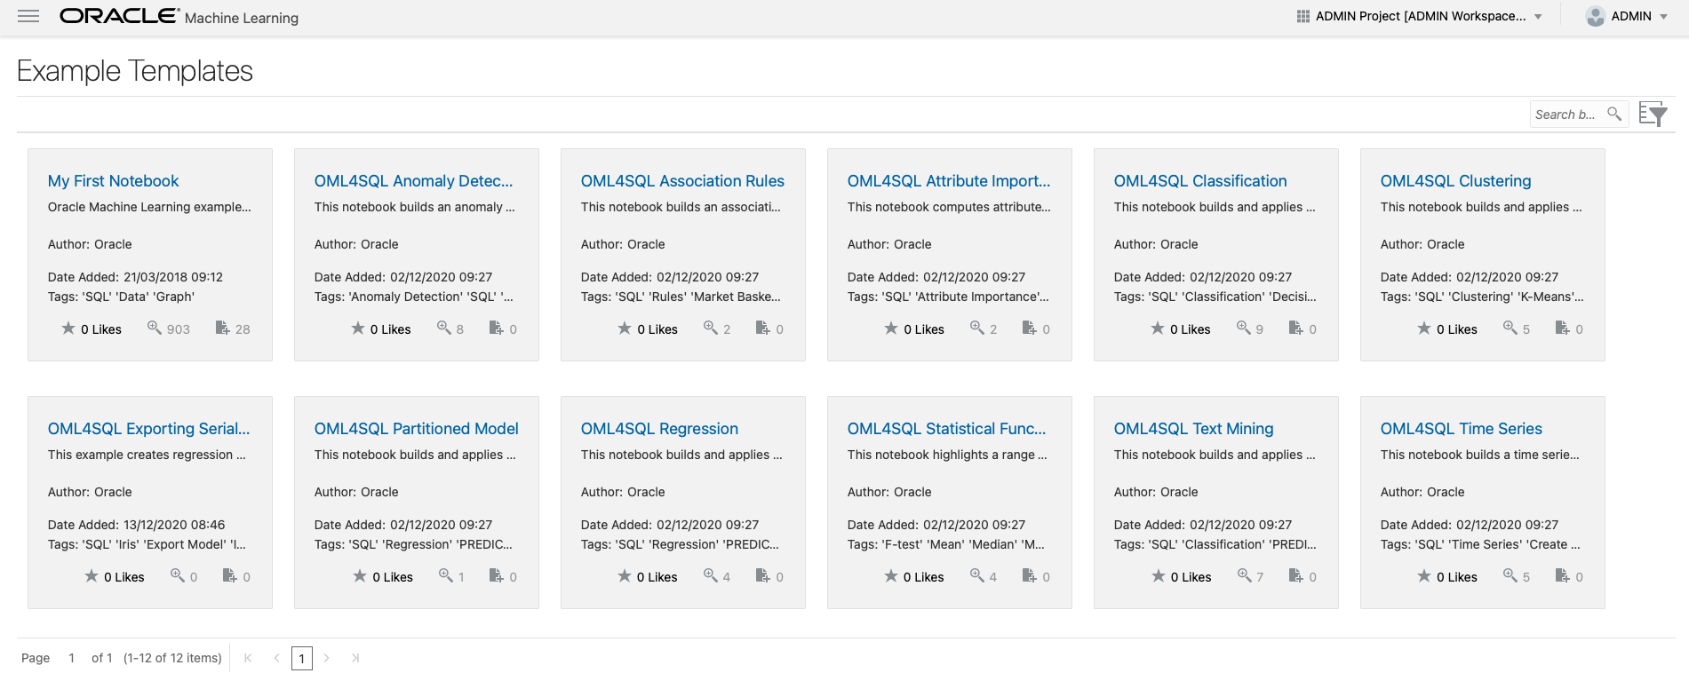The height and width of the screenshot is (689, 1689).
Task: Click the uses icon on OML4SQL Text Mining
Action: tap(1296, 575)
